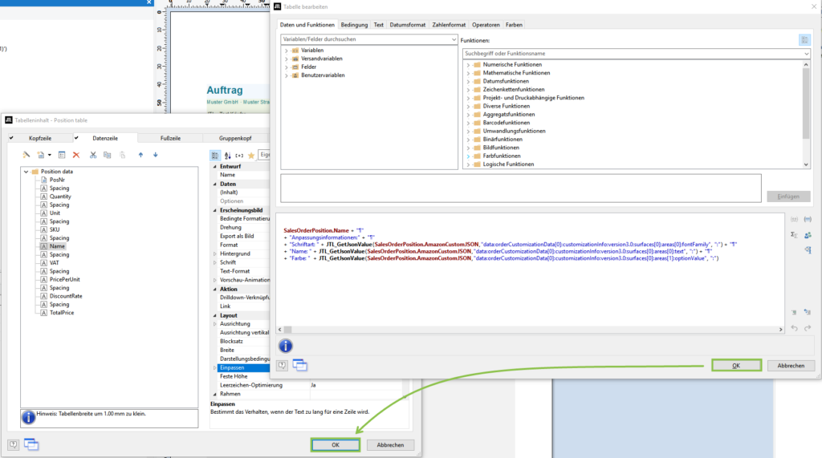
Task: Toggle the Kopfzeile tab checkmark
Action: pos(11,139)
